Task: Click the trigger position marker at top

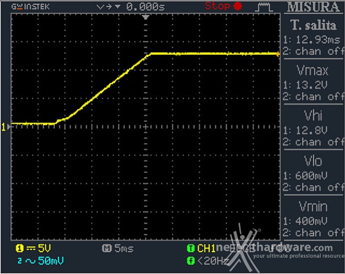Action: click(146, 17)
